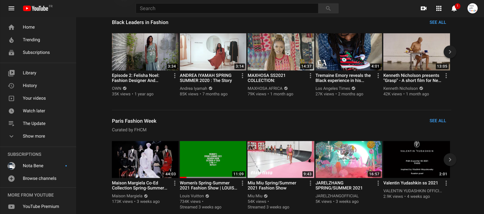Show next Paris Fashion Week videos
Image resolution: width=484 pixels, height=214 pixels.
[450, 160]
